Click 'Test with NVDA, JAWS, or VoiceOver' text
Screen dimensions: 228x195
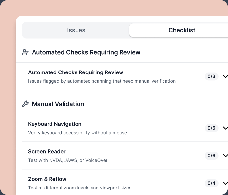pos(68,160)
